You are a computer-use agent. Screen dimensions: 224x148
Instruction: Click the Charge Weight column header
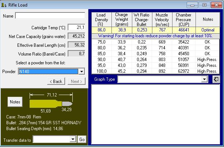click(x=121, y=19)
